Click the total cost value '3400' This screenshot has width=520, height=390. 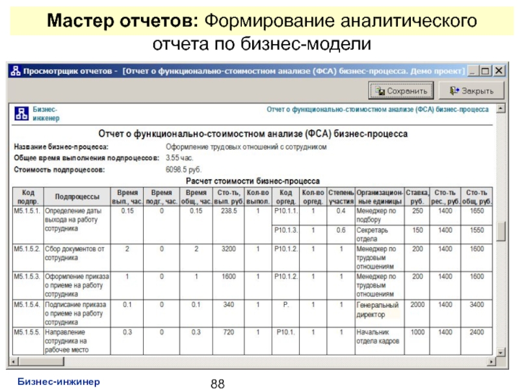coord(476,304)
